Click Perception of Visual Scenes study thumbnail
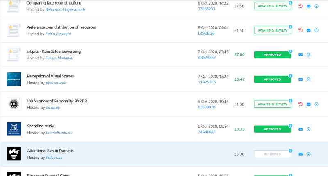328x176 pixels. (x=14, y=79)
